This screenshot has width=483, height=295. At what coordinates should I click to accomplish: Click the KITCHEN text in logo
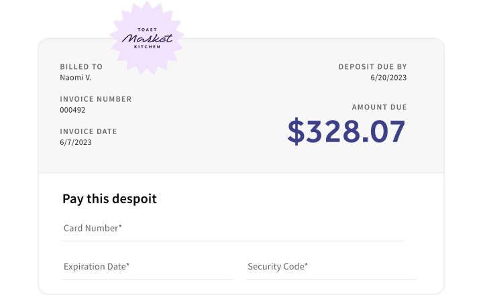click(147, 47)
